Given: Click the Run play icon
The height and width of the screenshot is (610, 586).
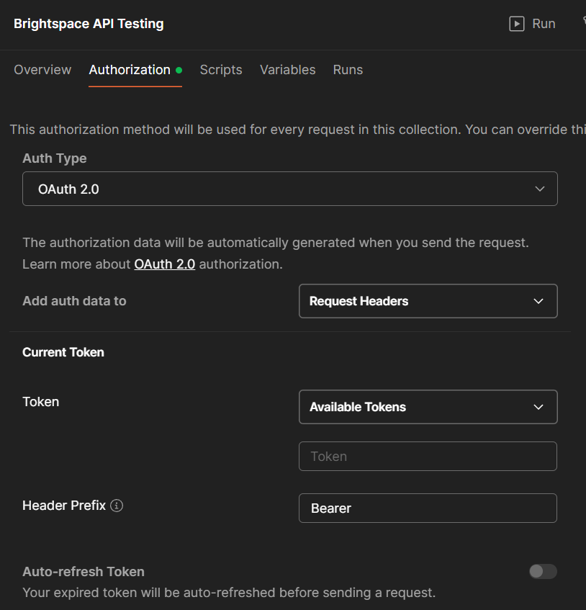Looking at the screenshot, I should [x=516, y=24].
